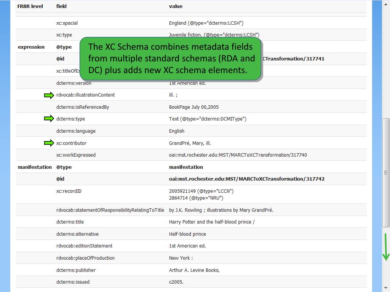Click the green arrow next to dcterms:type
390x292 pixels.
point(49,119)
